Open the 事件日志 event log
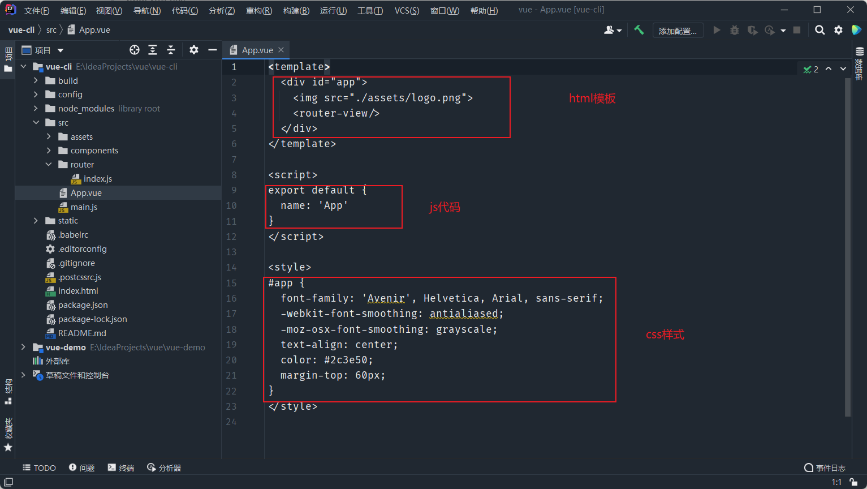 (x=825, y=467)
